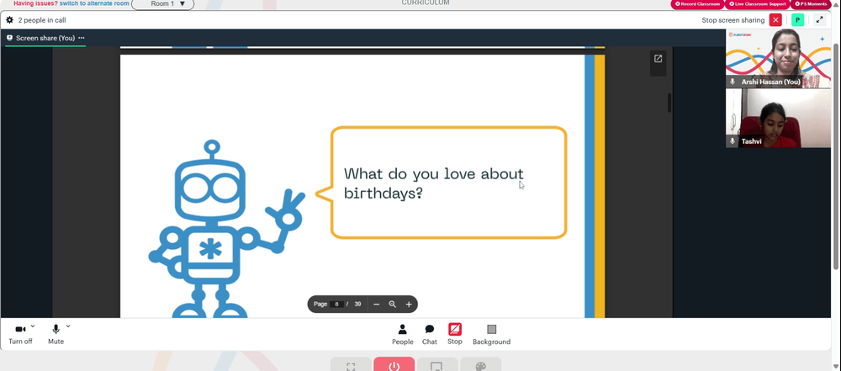
Task: Expand the call to fullscreen arrows icon
Action: (819, 20)
